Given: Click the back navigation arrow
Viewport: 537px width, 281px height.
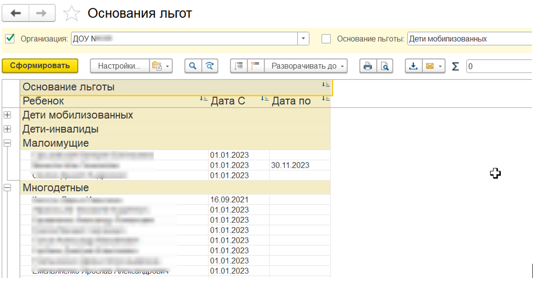Looking at the screenshot, I should pos(16,13).
